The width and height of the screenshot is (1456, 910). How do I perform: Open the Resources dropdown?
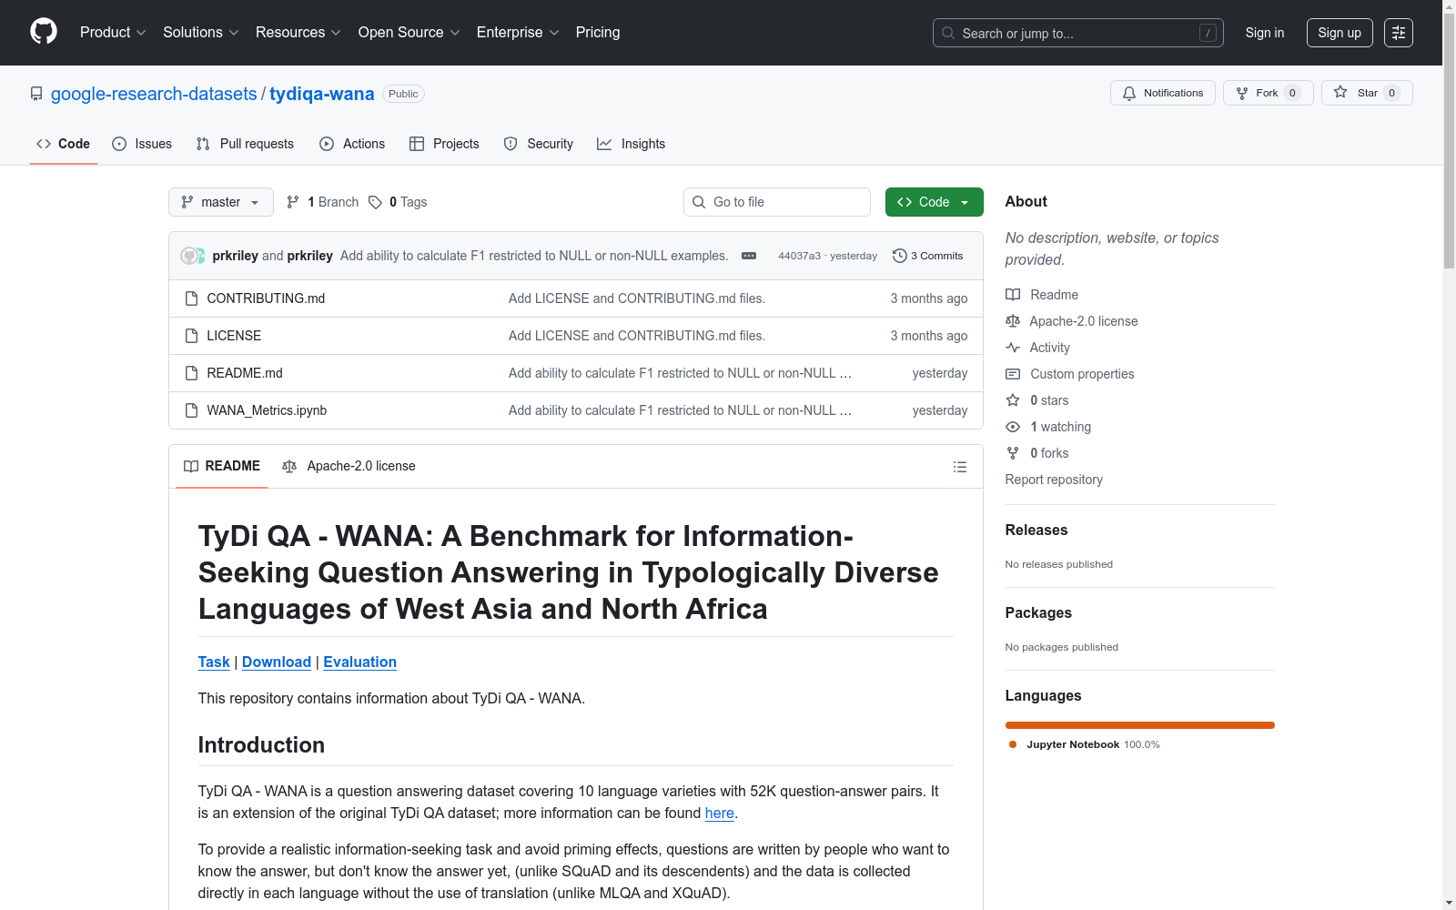(298, 33)
